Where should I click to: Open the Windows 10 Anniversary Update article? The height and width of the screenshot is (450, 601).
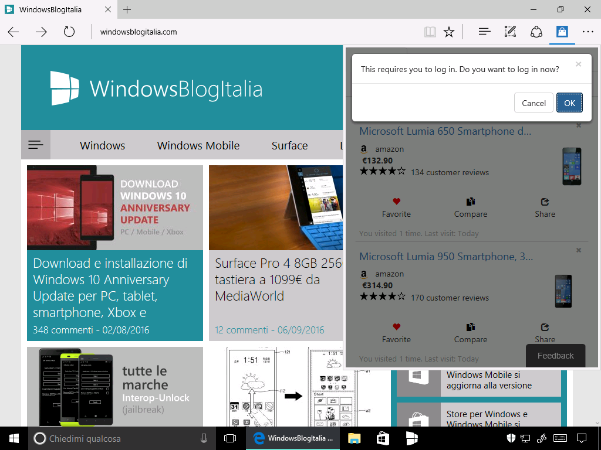coord(110,288)
